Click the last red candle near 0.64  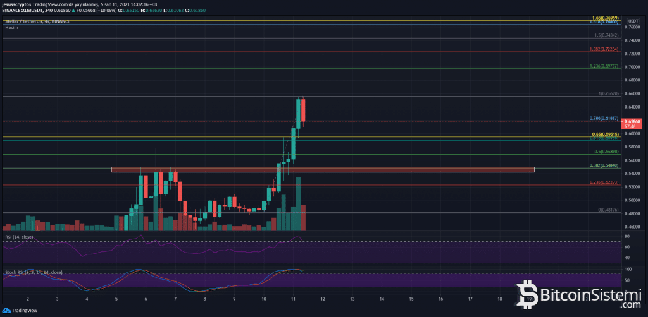pos(303,110)
